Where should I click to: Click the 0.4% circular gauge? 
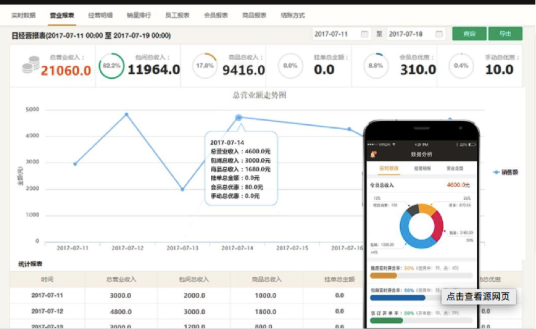(461, 66)
